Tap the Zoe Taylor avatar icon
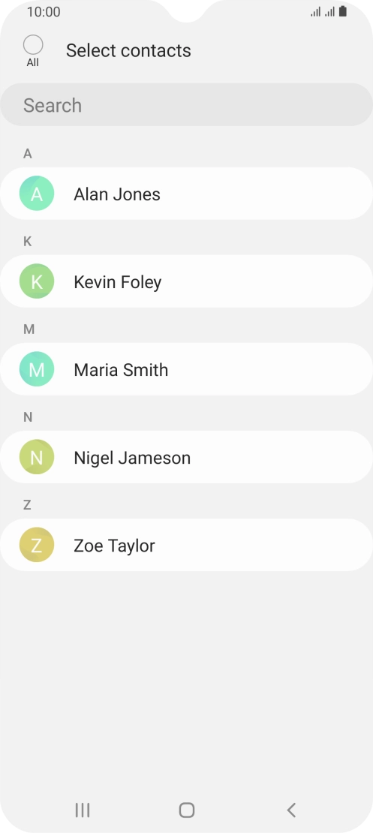 point(37,545)
